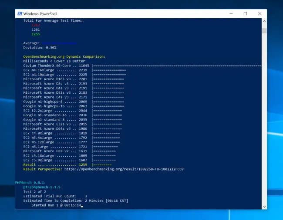The width and height of the screenshot is (283, 220).
Task: Click 'Milliseconds < Lower Is Better' line
Action: point(54,61)
